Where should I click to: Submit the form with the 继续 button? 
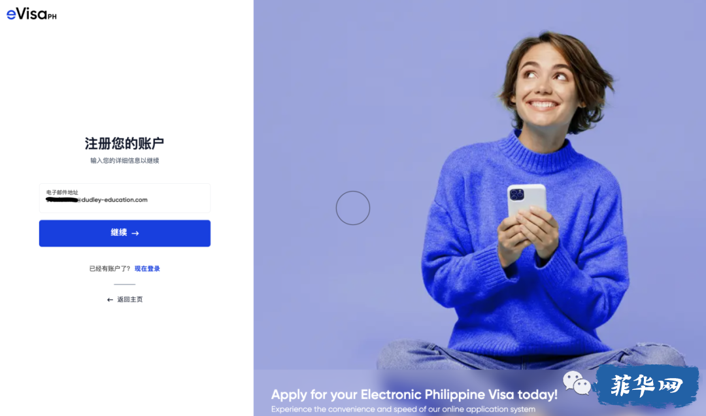(125, 233)
